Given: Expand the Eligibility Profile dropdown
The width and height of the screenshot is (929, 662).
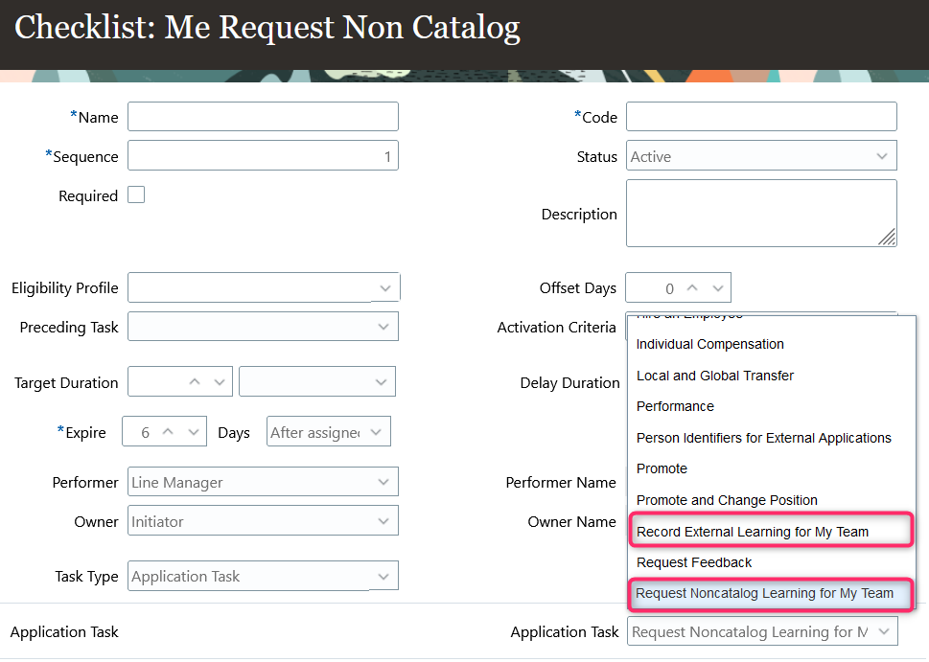Looking at the screenshot, I should pos(385,287).
